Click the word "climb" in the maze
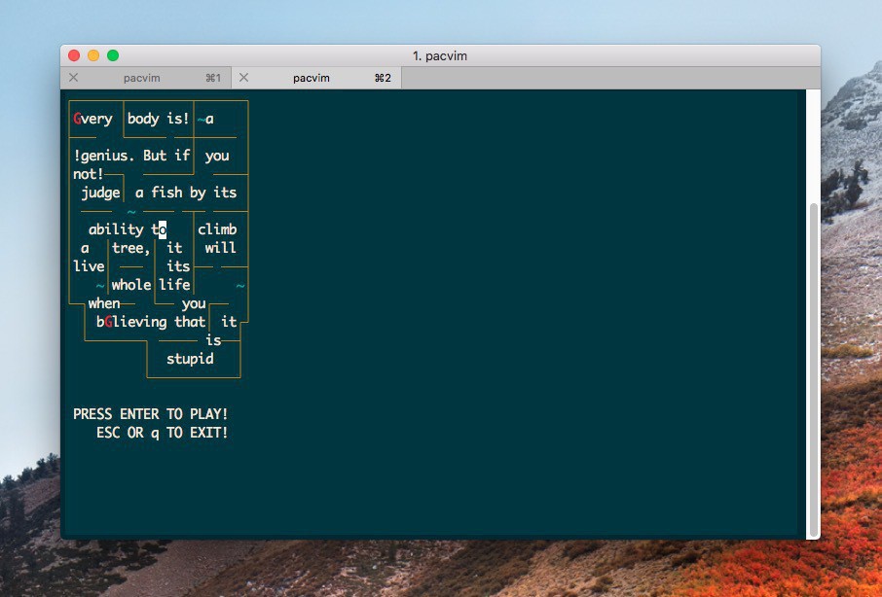The image size is (882, 597). [217, 229]
